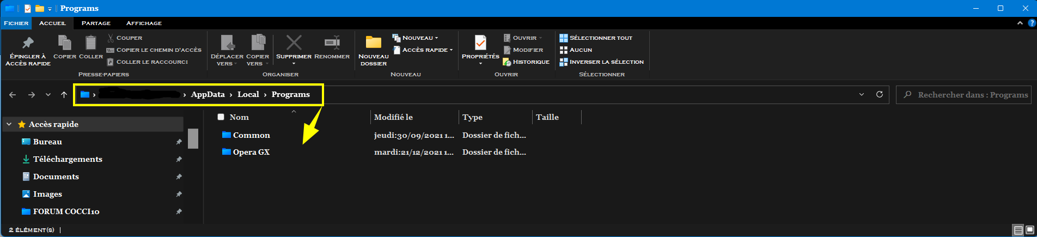Switch to large thumbnails view in status bar
1037x237 pixels.
(x=1030, y=230)
